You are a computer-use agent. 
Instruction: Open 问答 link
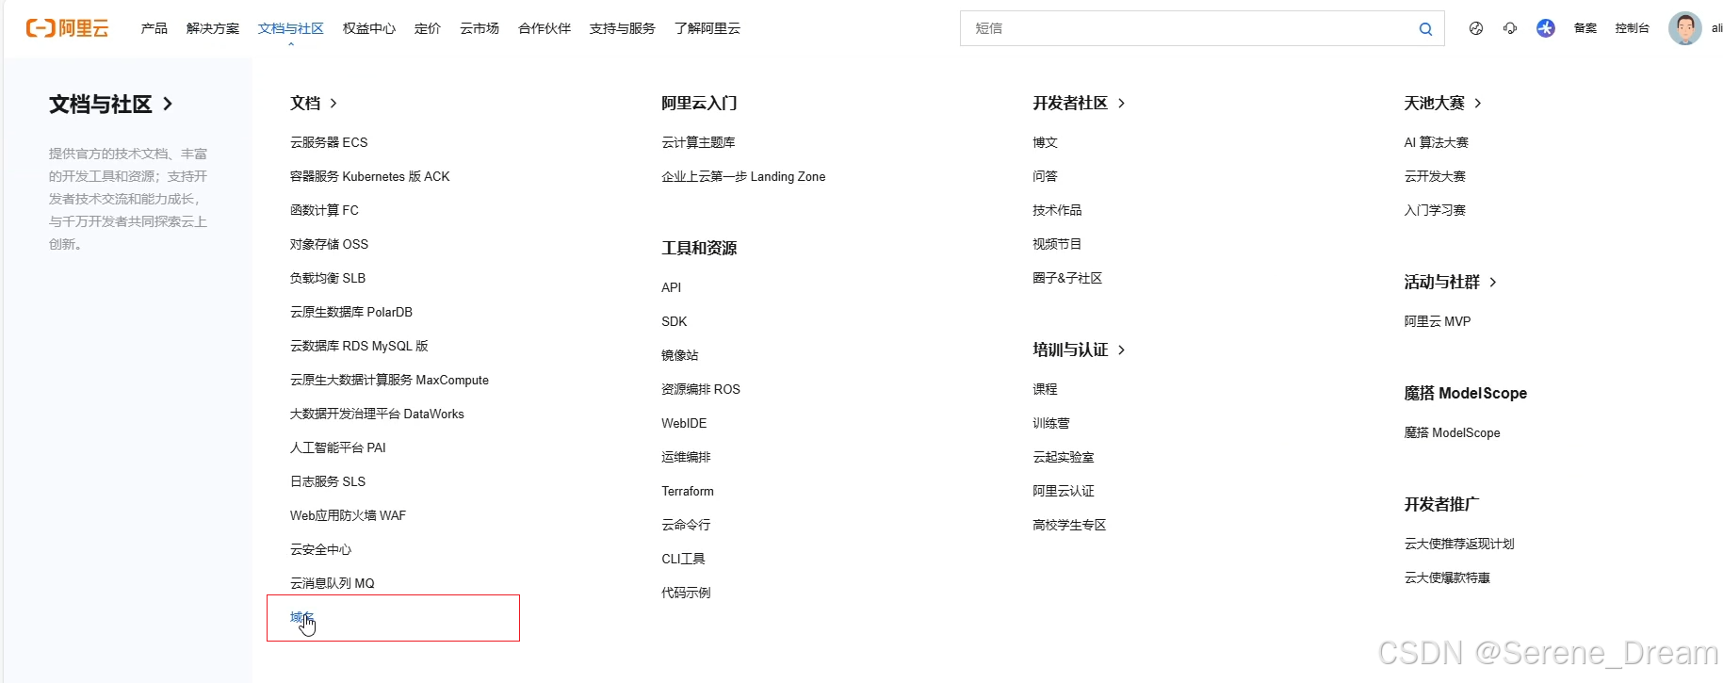1045,176
